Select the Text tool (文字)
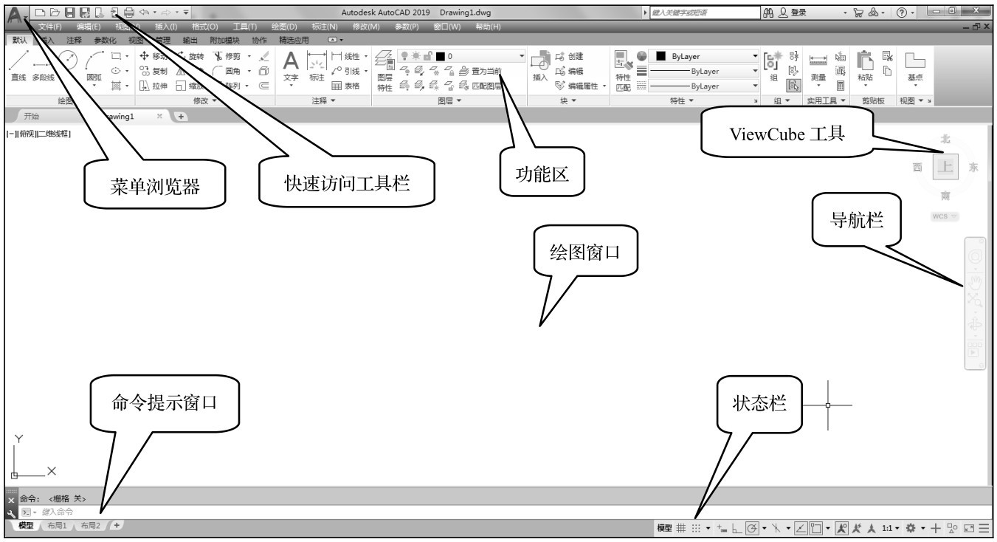 coord(291,69)
